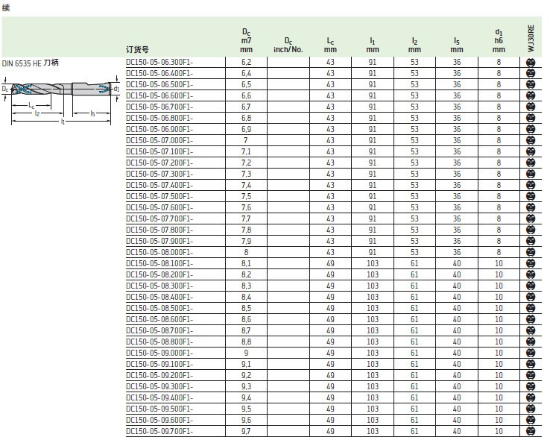550x437 pixels.
Task: Click the d1 h6 mm column header
Action: [499, 40]
